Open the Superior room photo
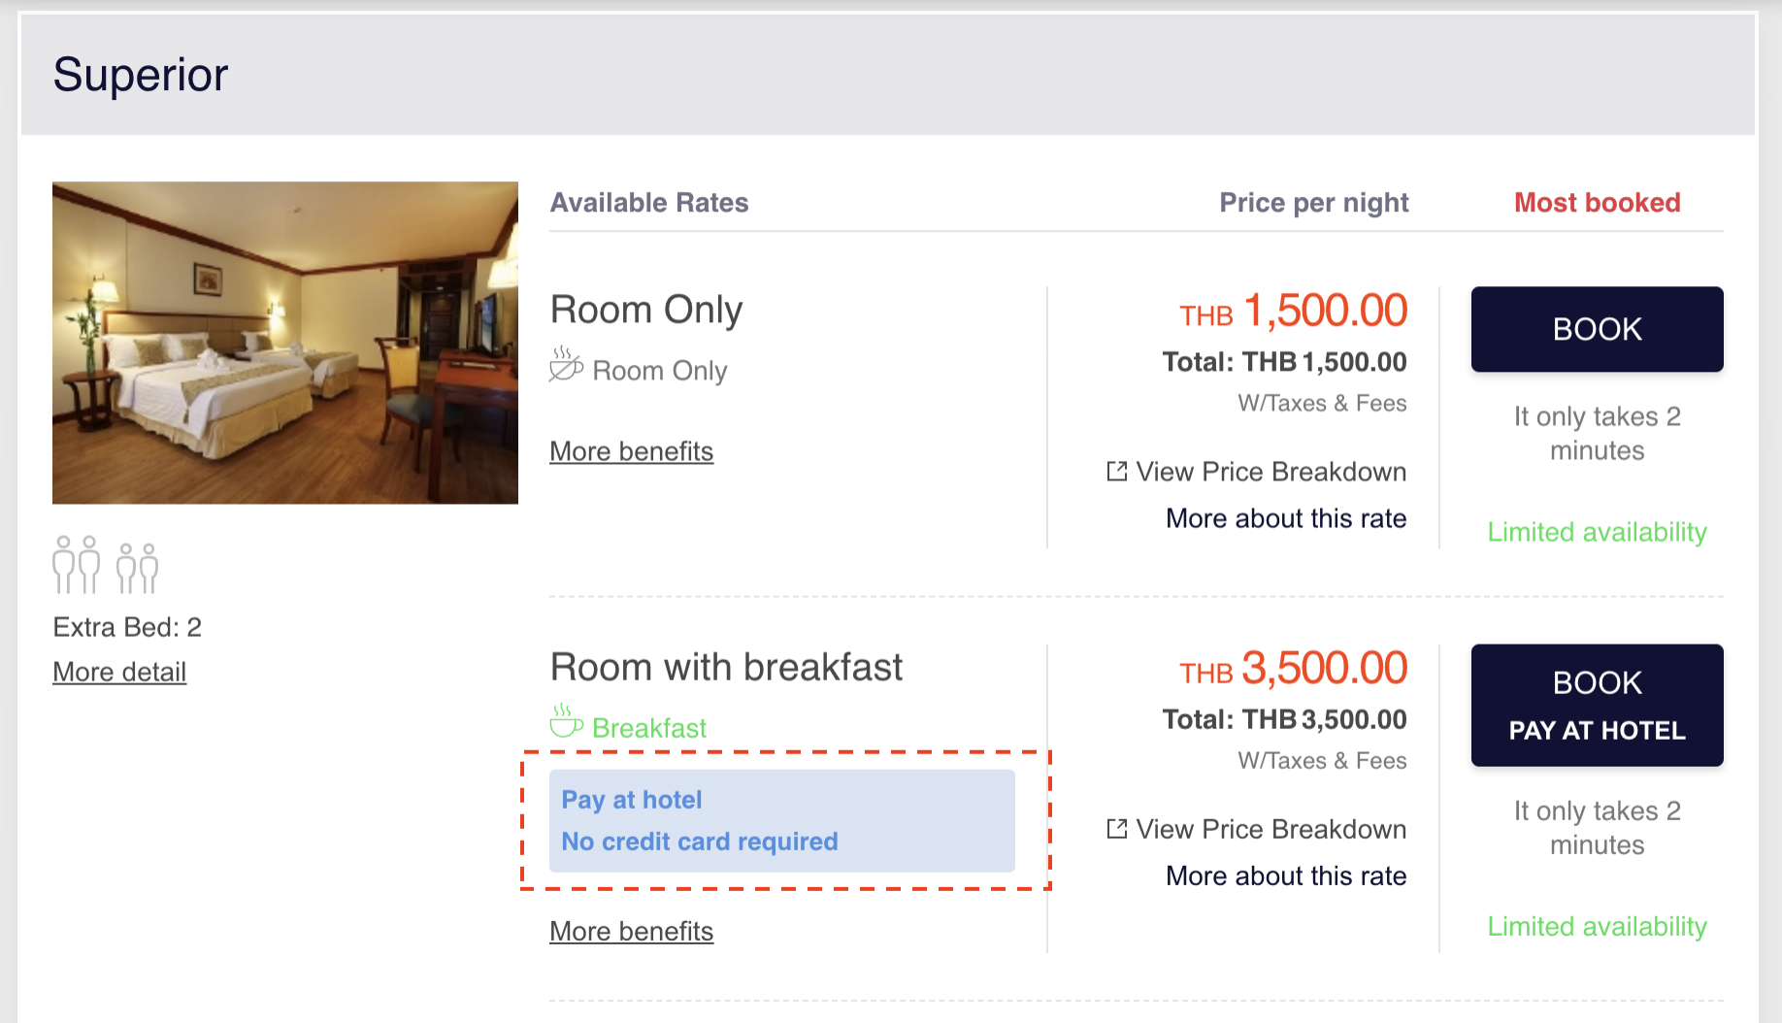Image resolution: width=1782 pixels, height=1023 pixels. [285, 343]
